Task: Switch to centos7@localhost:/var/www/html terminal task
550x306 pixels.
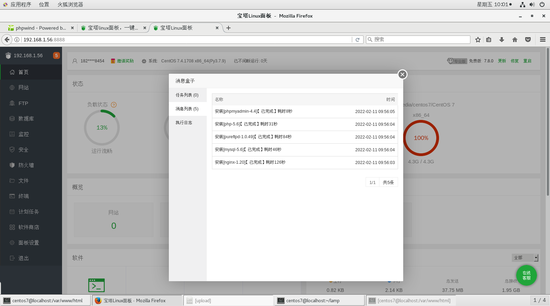Action: 46,300
